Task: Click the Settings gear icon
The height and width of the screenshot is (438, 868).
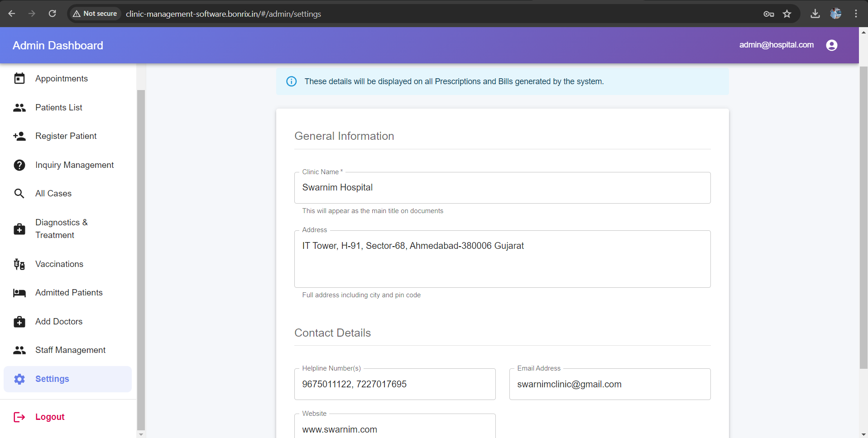Action: 19,379
